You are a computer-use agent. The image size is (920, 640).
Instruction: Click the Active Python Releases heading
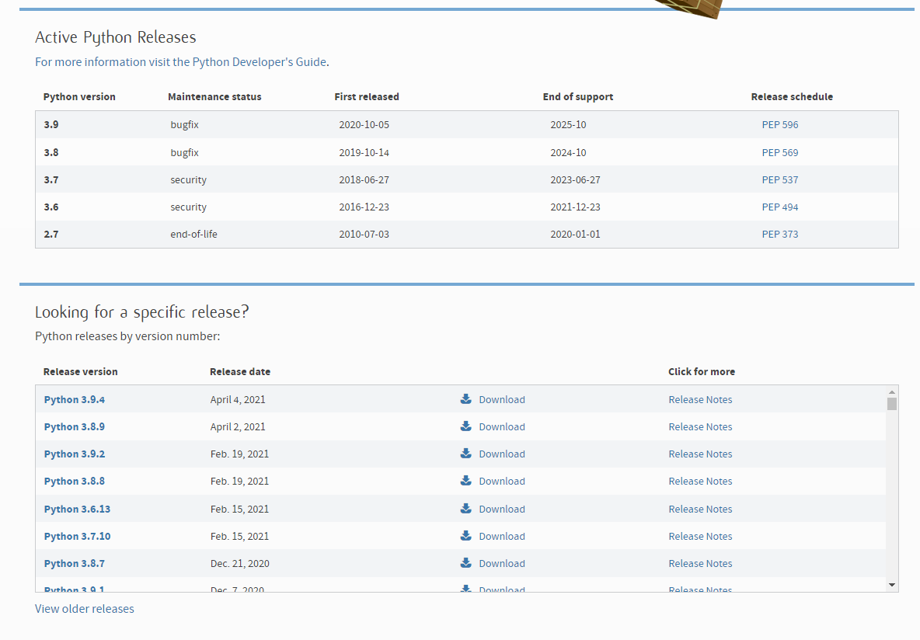point(116,37)
